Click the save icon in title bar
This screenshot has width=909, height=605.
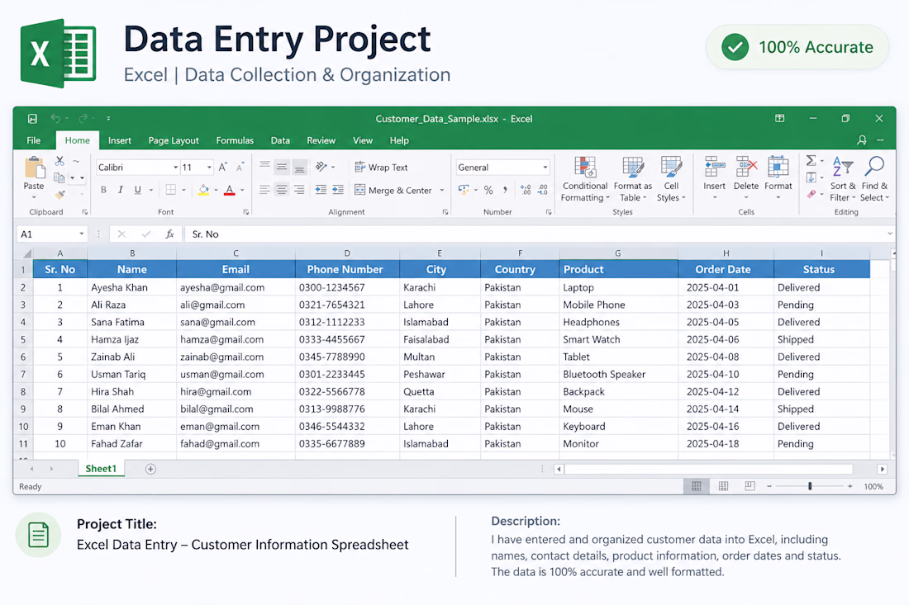click(32, 119)
